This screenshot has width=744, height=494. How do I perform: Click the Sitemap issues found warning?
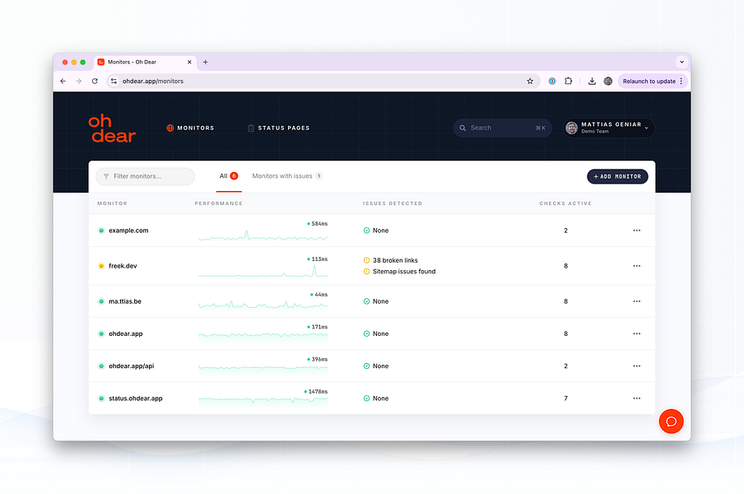[x=399, y=272]
